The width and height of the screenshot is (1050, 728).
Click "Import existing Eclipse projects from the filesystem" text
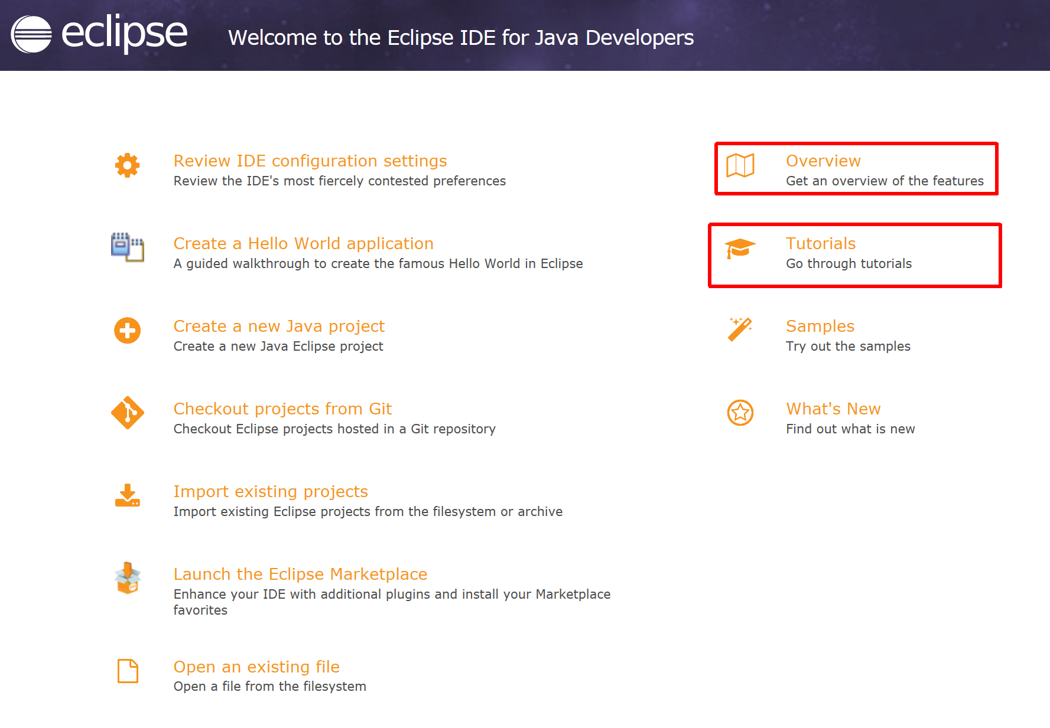(368, 511)
